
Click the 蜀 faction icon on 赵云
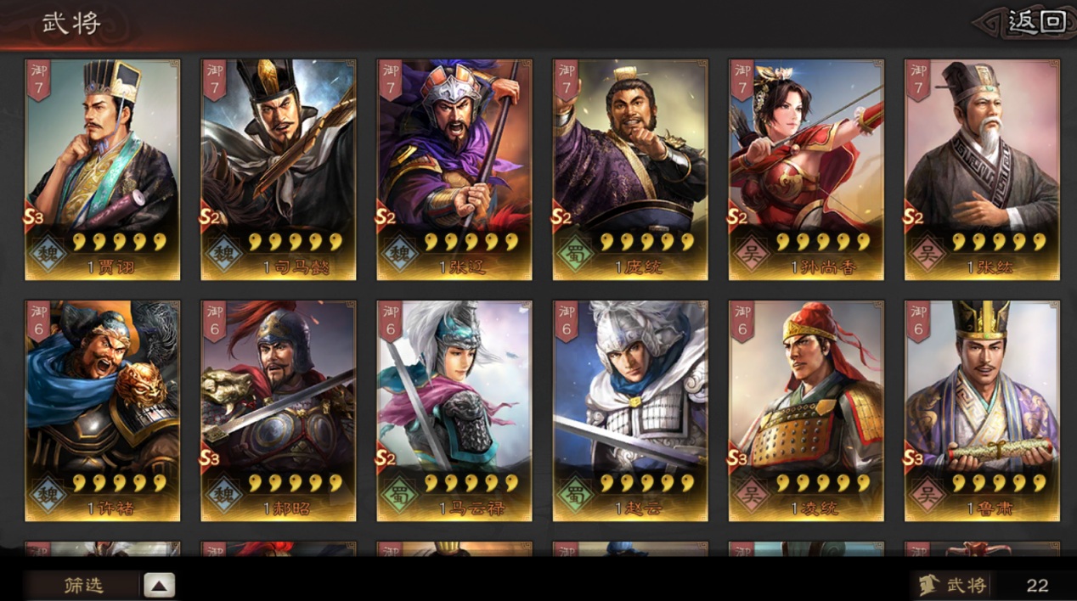pyautogui.click(x=575, y=494)
